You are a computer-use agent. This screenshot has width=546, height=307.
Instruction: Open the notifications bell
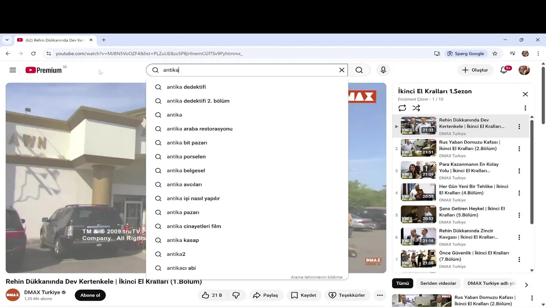[x=504, y=70]
